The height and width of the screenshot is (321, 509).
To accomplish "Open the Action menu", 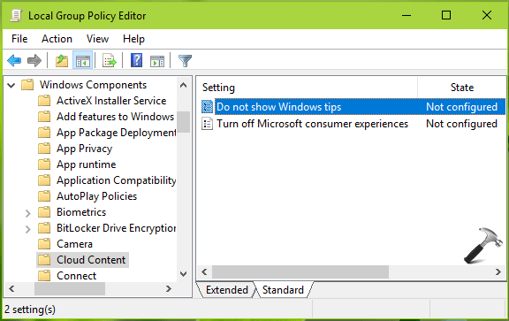I will pos(57,39).
